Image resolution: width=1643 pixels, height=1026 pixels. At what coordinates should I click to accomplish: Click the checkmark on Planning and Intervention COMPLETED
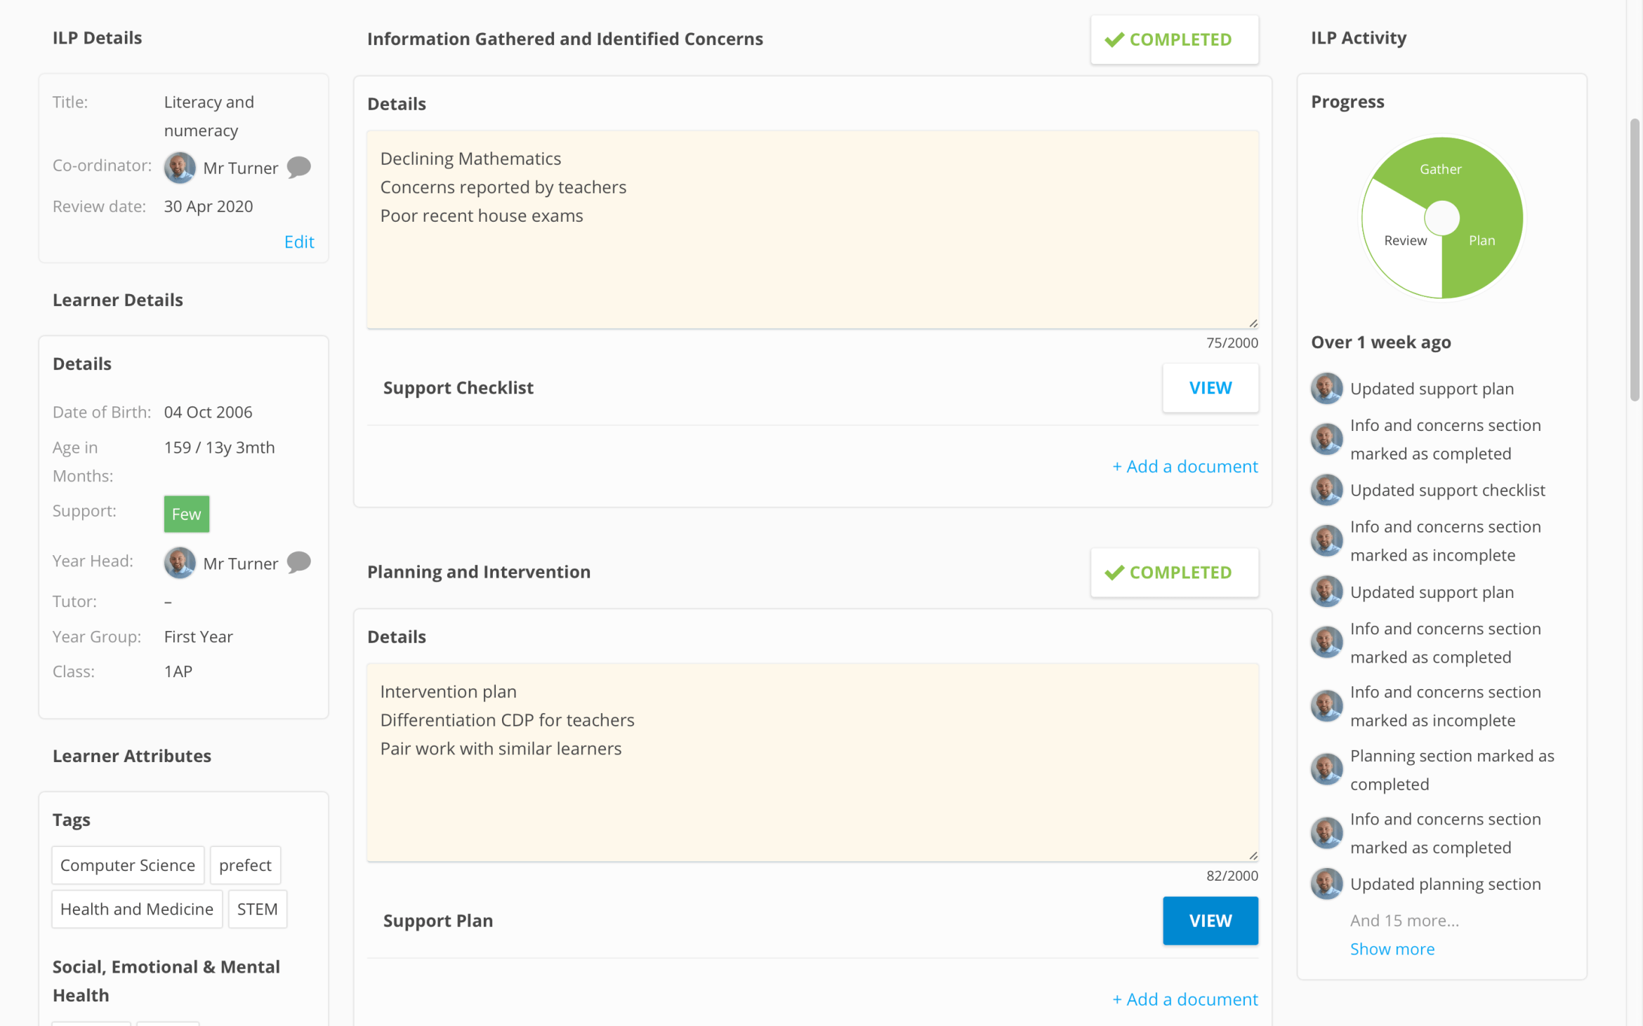(x=1114, y=573)
